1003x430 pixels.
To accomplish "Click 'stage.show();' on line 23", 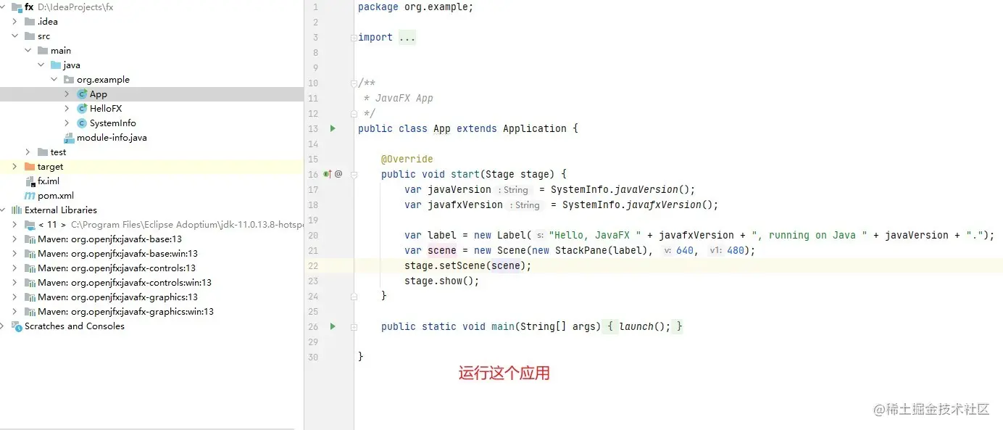I will coord(442,281).
